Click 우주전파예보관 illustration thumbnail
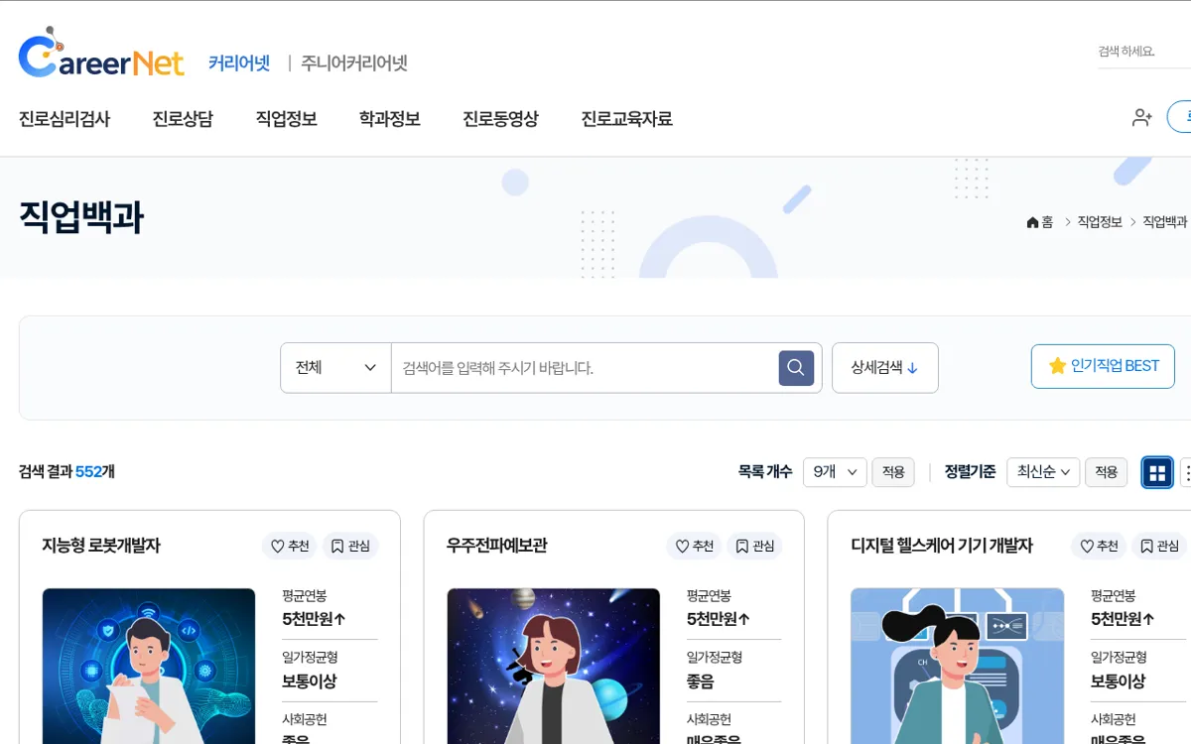 pos(553,666)
